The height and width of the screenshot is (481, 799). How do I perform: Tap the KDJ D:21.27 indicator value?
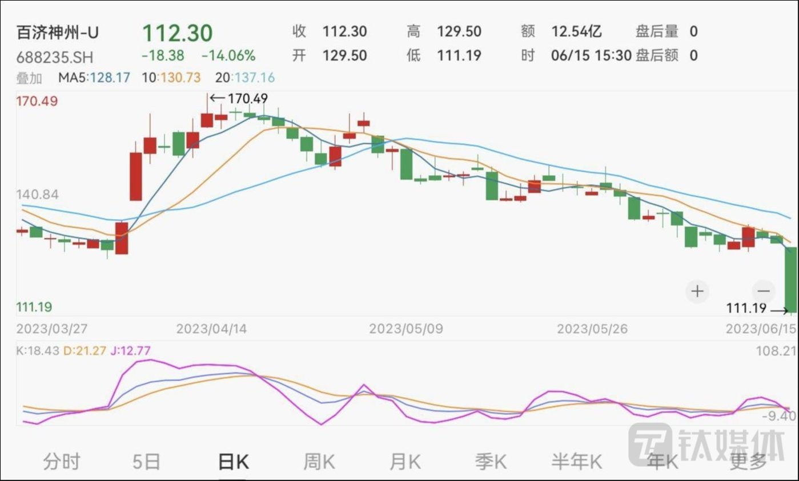[x=85, y=350]
